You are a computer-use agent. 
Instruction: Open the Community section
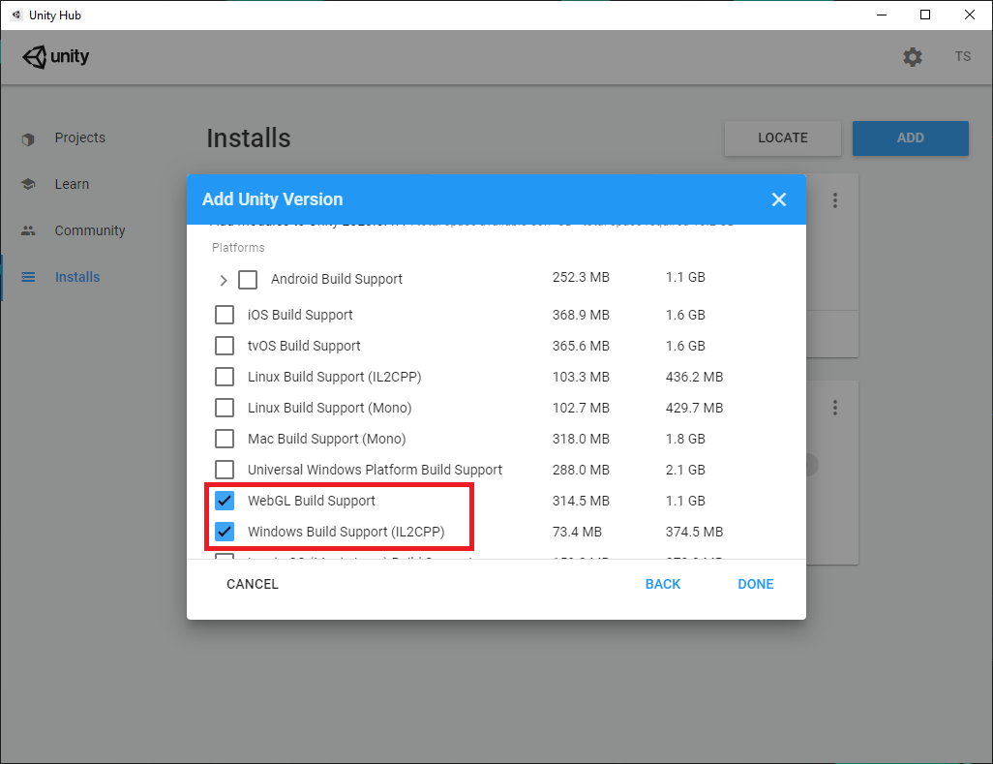tap(90, 230)
